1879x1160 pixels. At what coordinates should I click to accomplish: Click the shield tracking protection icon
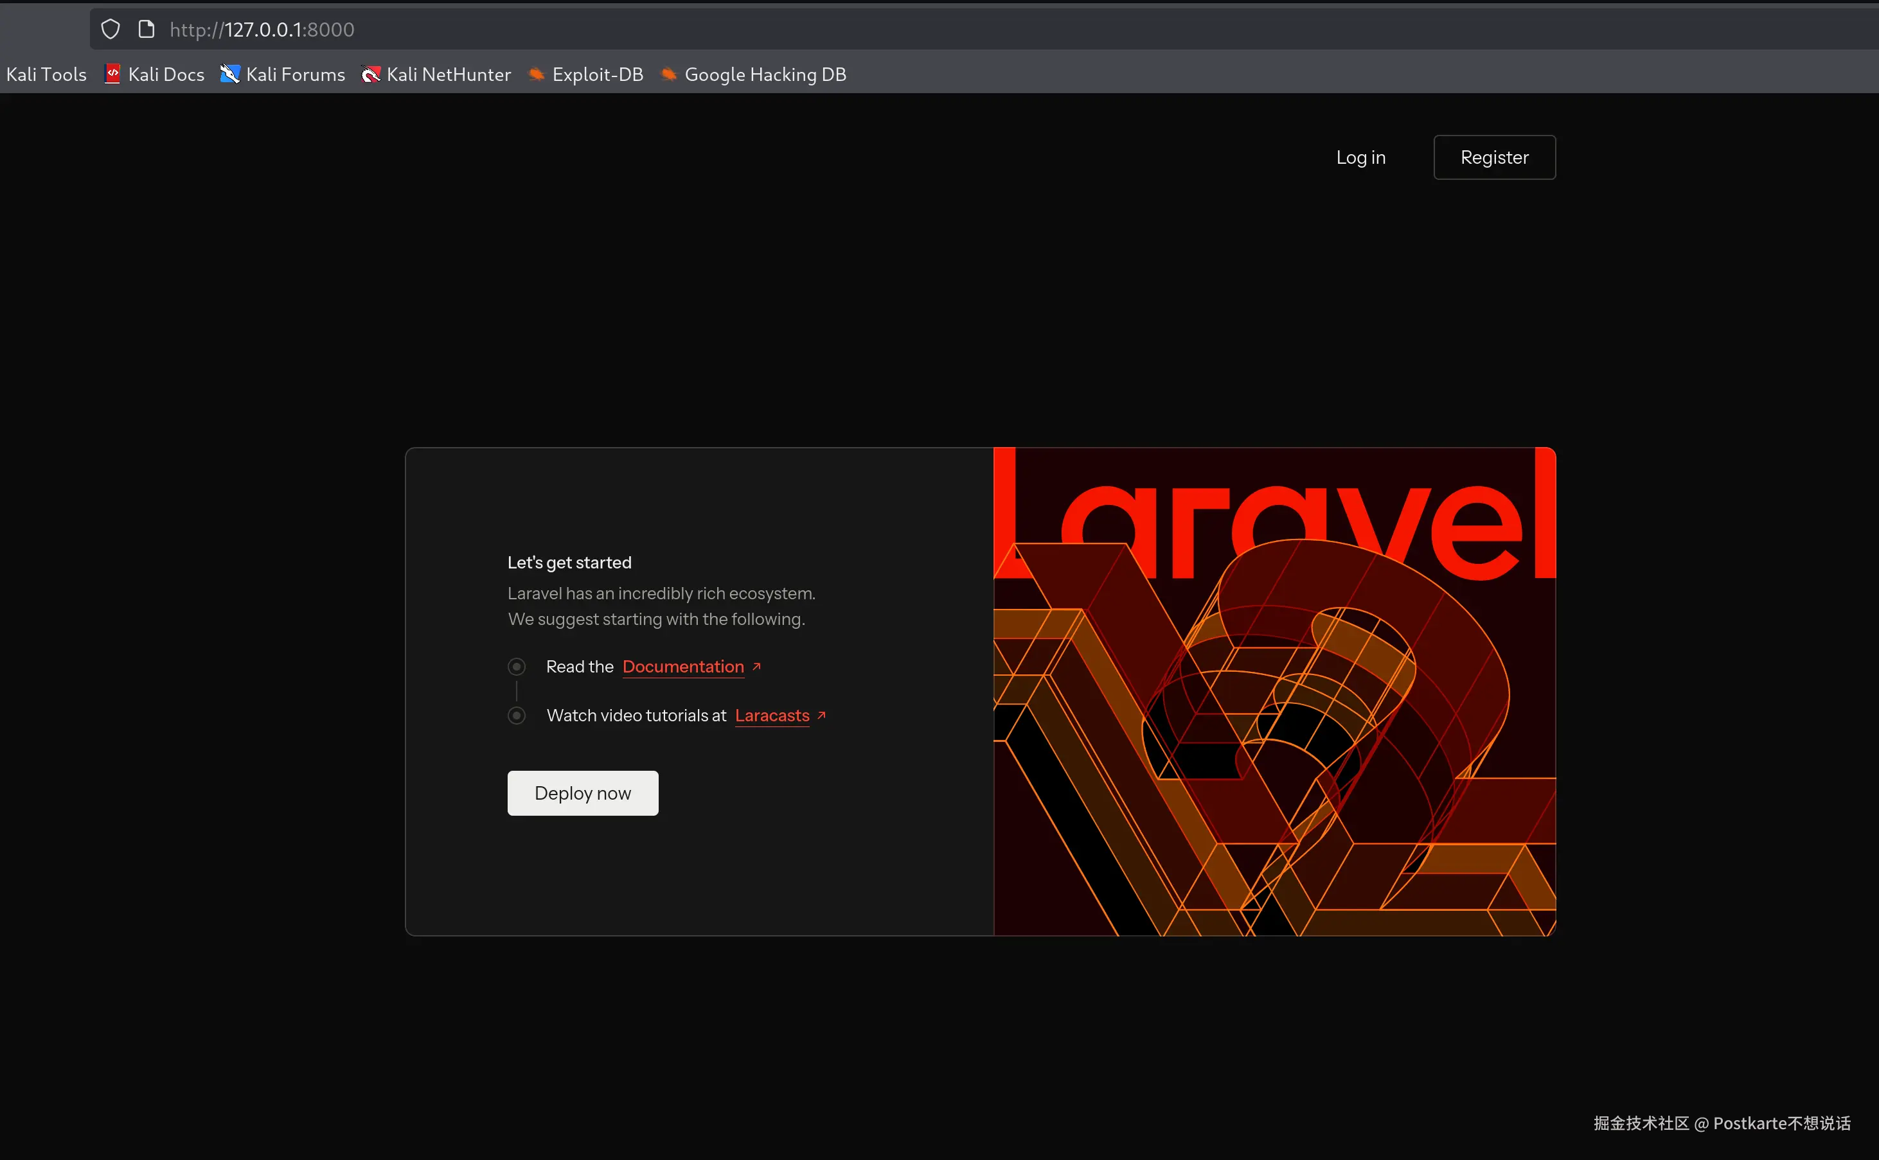pyautogui.click(x=111, y=29)
